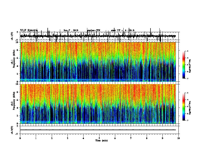Click the time axis tick label "2"

(x=52, y=138)
